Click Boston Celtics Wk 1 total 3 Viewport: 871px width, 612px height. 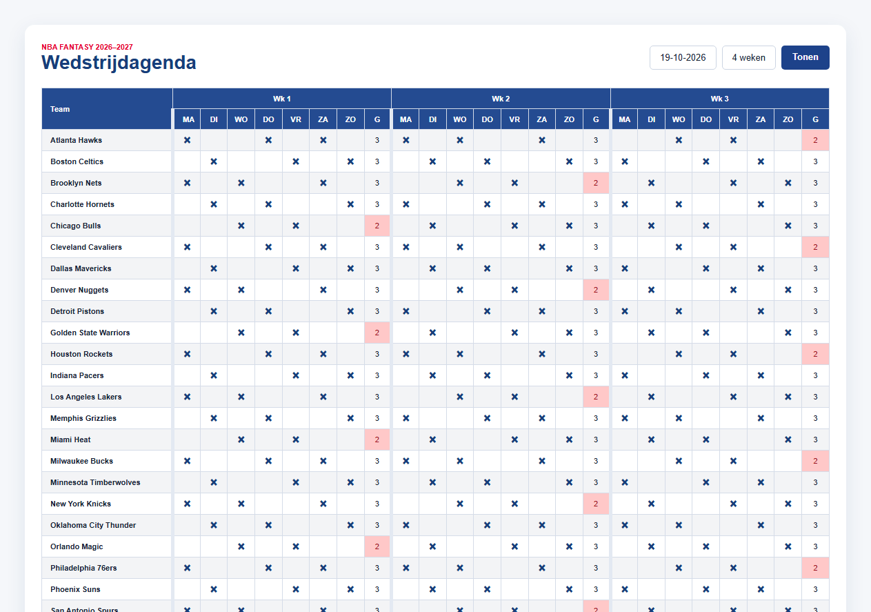pyautogui.click(x=377, y=161)
